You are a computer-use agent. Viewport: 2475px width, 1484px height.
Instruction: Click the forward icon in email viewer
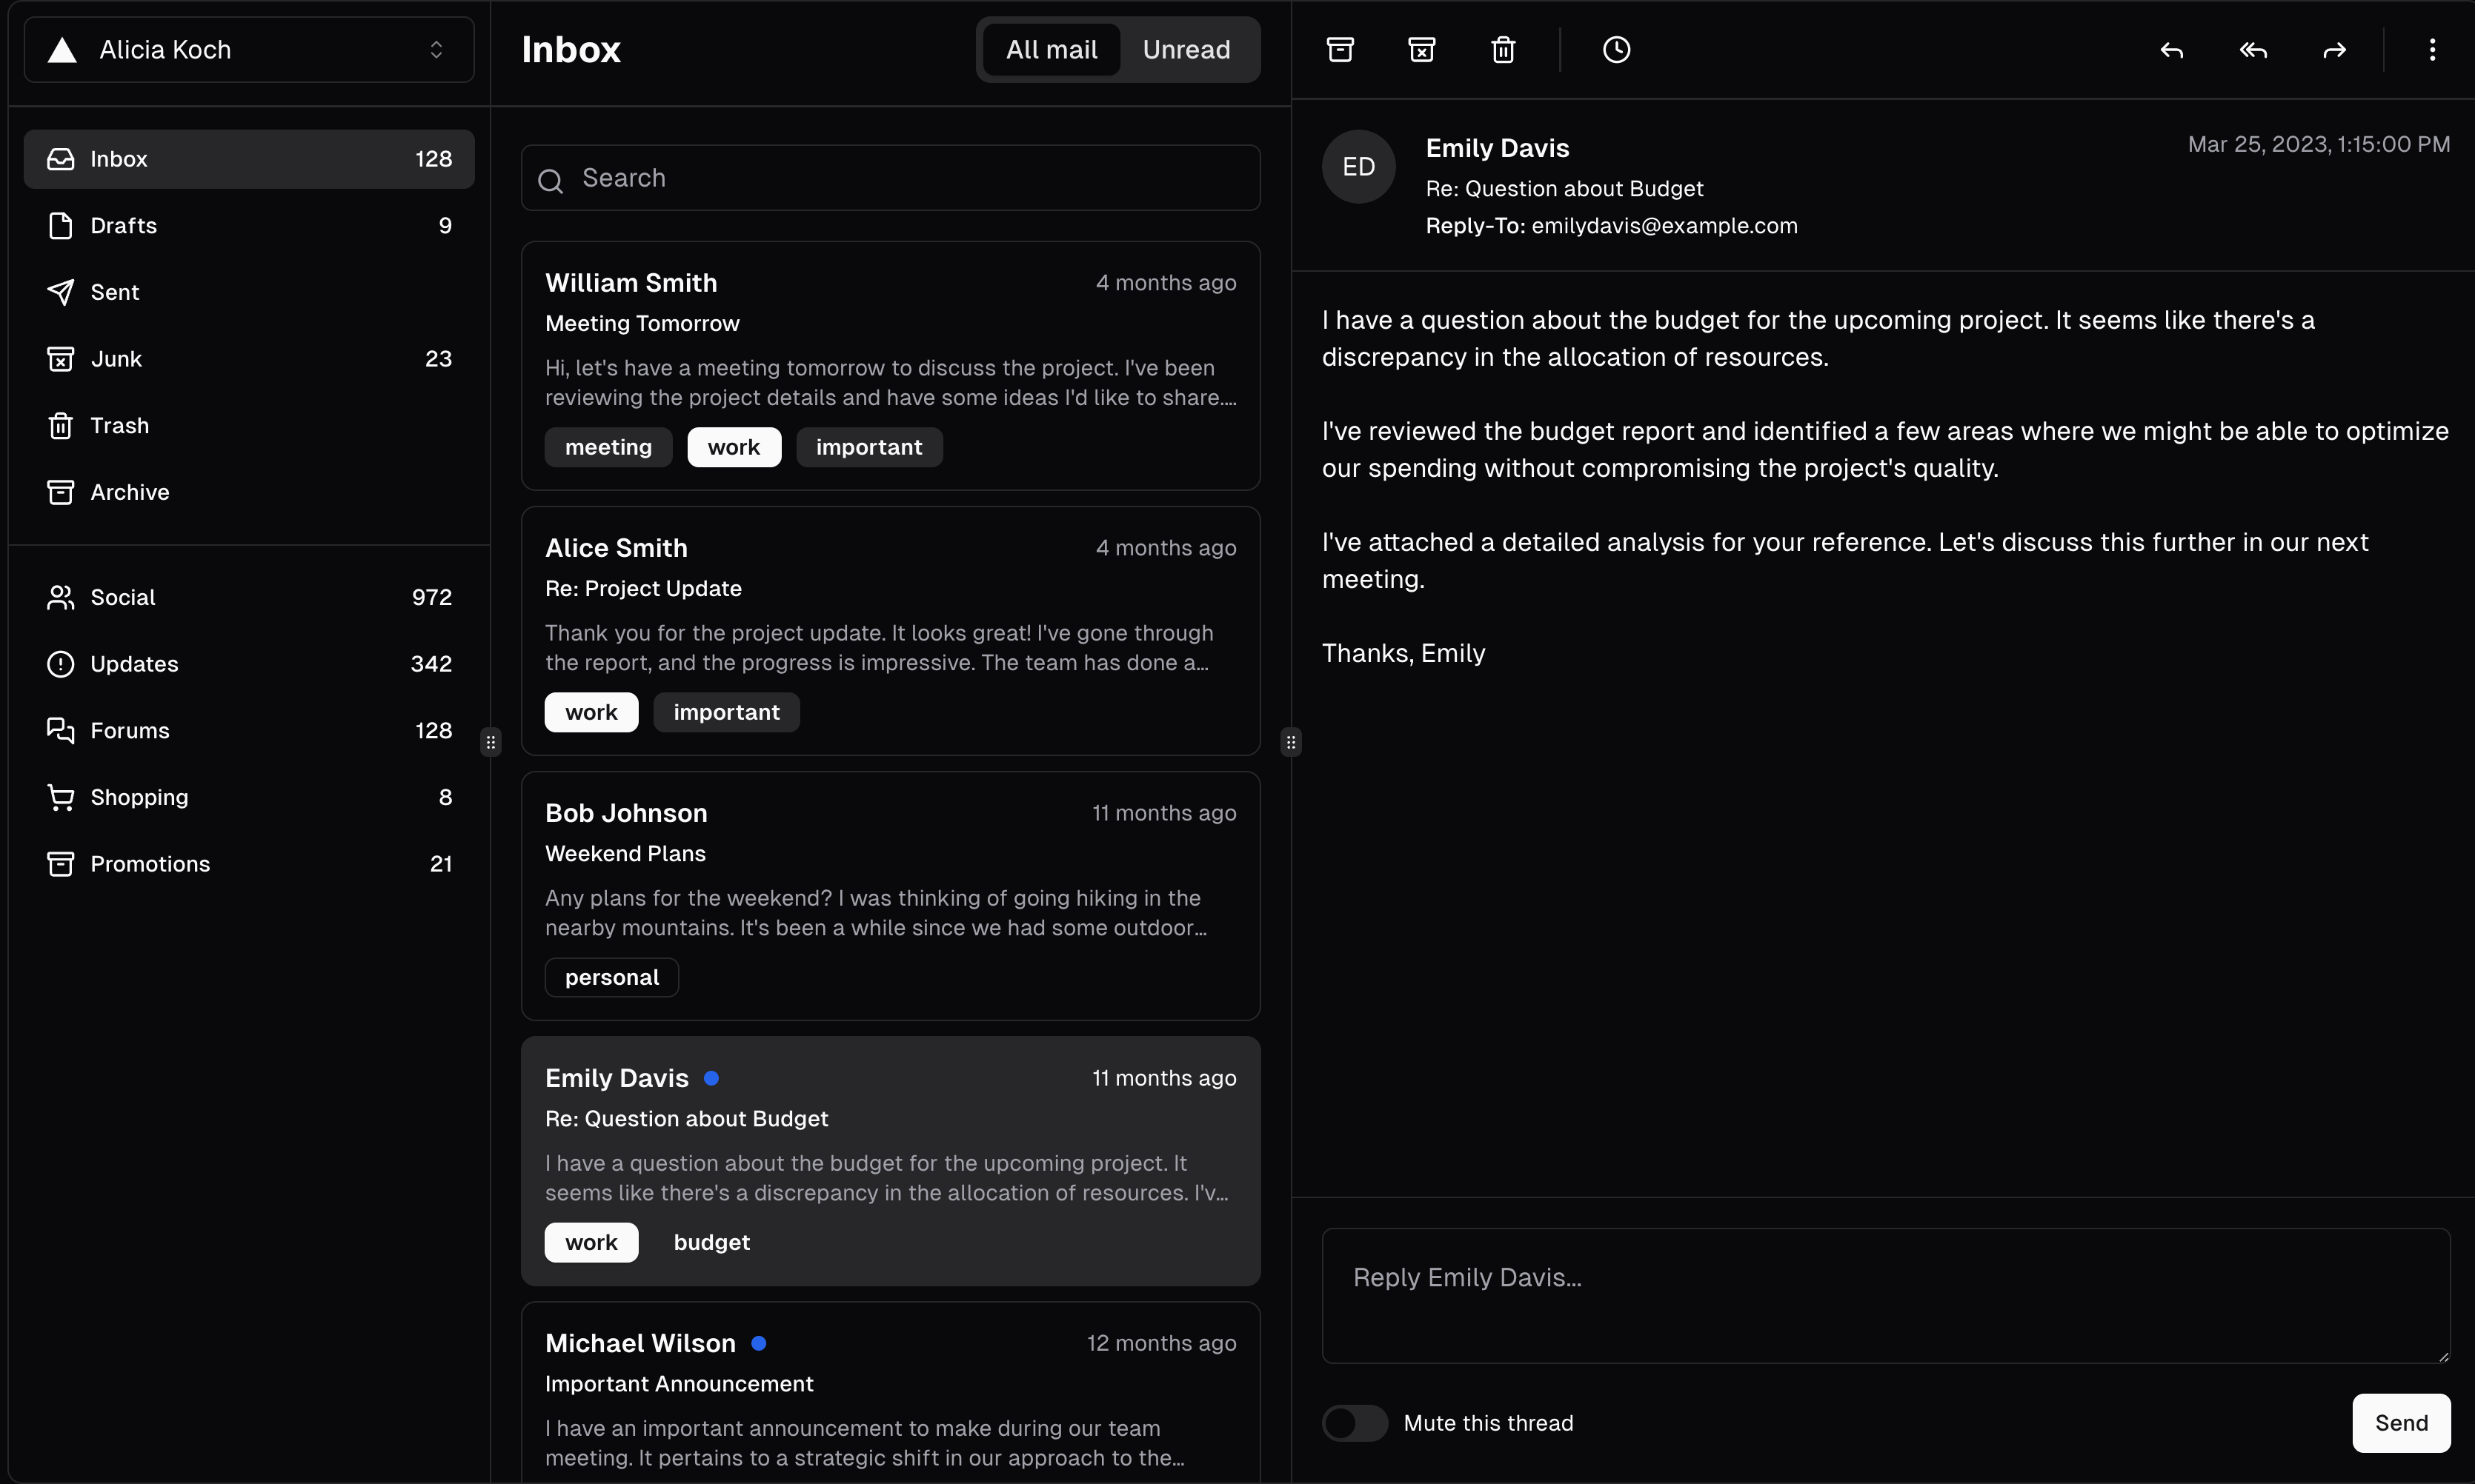tap(2336, 47)
